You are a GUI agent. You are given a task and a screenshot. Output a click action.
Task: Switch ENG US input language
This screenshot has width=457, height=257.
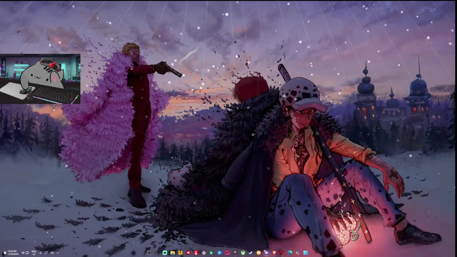click(34, 253)
